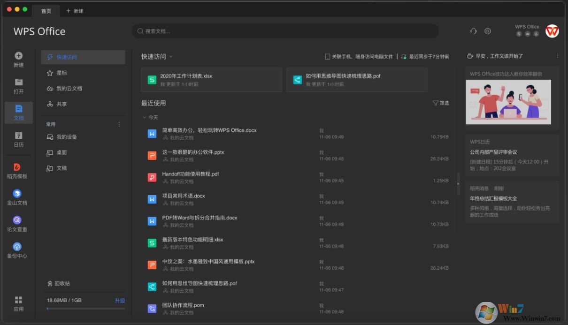The width and height of the screenshot is (568, 325).
Task: Click the 筛选 filter button
Action: pos(441,103)
